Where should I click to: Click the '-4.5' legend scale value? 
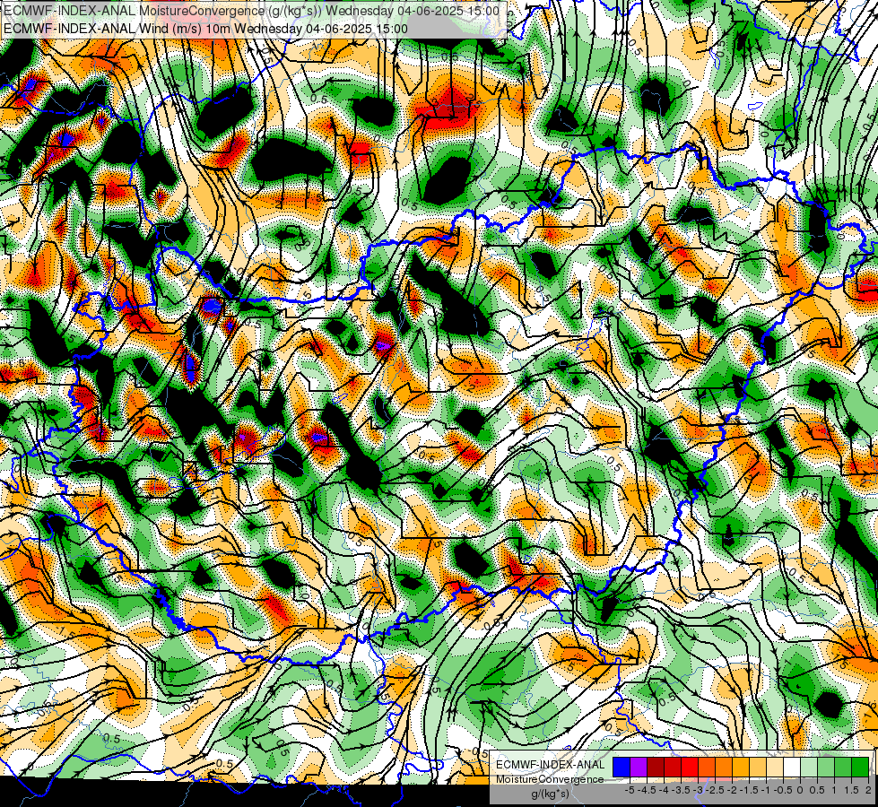tap(647, 790)
